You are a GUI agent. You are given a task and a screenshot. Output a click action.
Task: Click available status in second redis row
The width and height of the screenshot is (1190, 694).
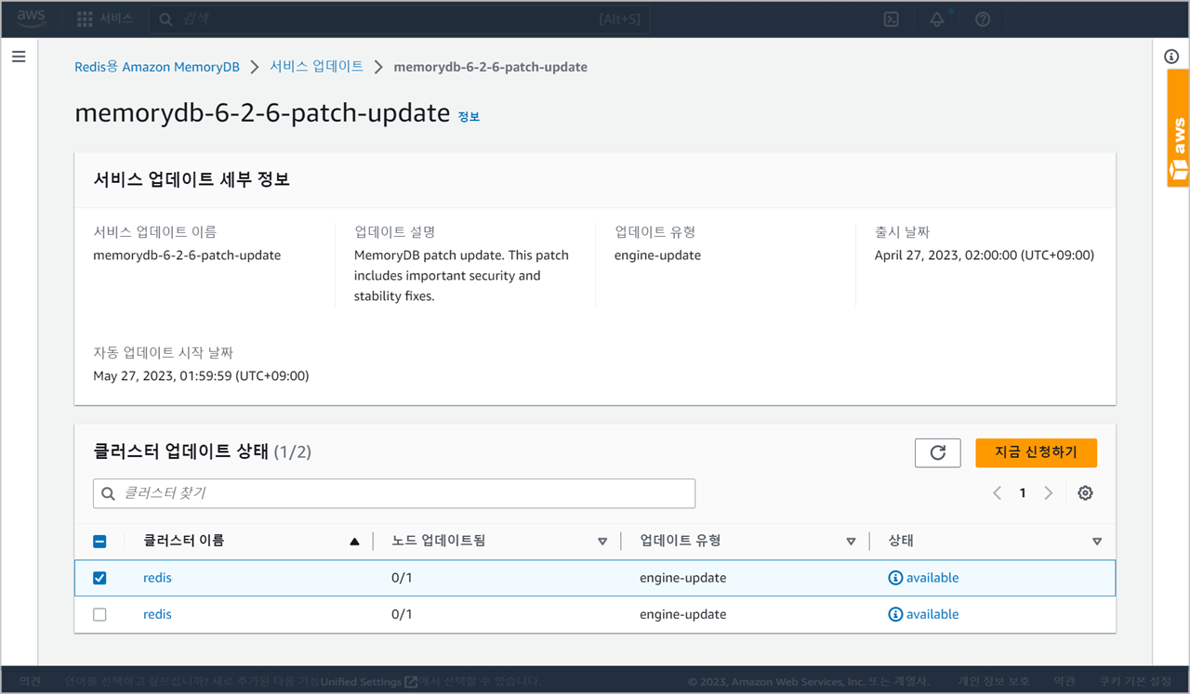click(932, 614)
